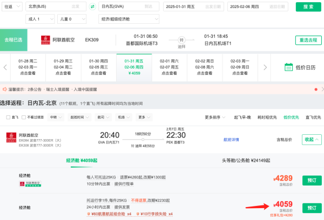Switch to 头等舱/公务舱 ¥24149起 tab
The image size is (324, 220).
tap(246, 160)
